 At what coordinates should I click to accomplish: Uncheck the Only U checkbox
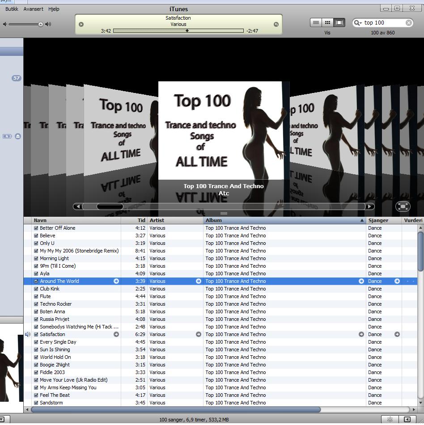[x=36, y=243]
